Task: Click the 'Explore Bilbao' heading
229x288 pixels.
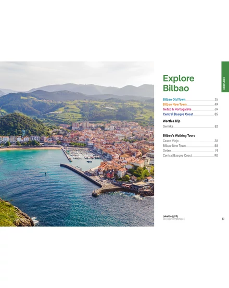Action: pos(179,83)
